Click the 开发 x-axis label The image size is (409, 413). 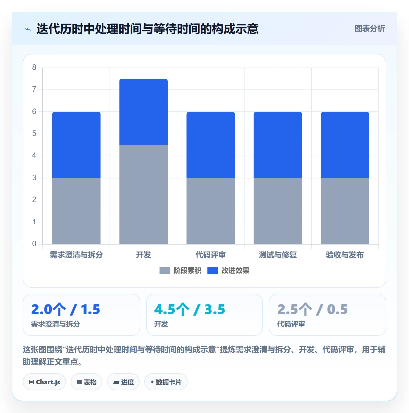[143, 255]
